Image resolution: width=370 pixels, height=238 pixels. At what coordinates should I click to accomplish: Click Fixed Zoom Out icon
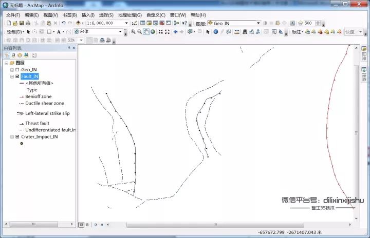point(167,32)
